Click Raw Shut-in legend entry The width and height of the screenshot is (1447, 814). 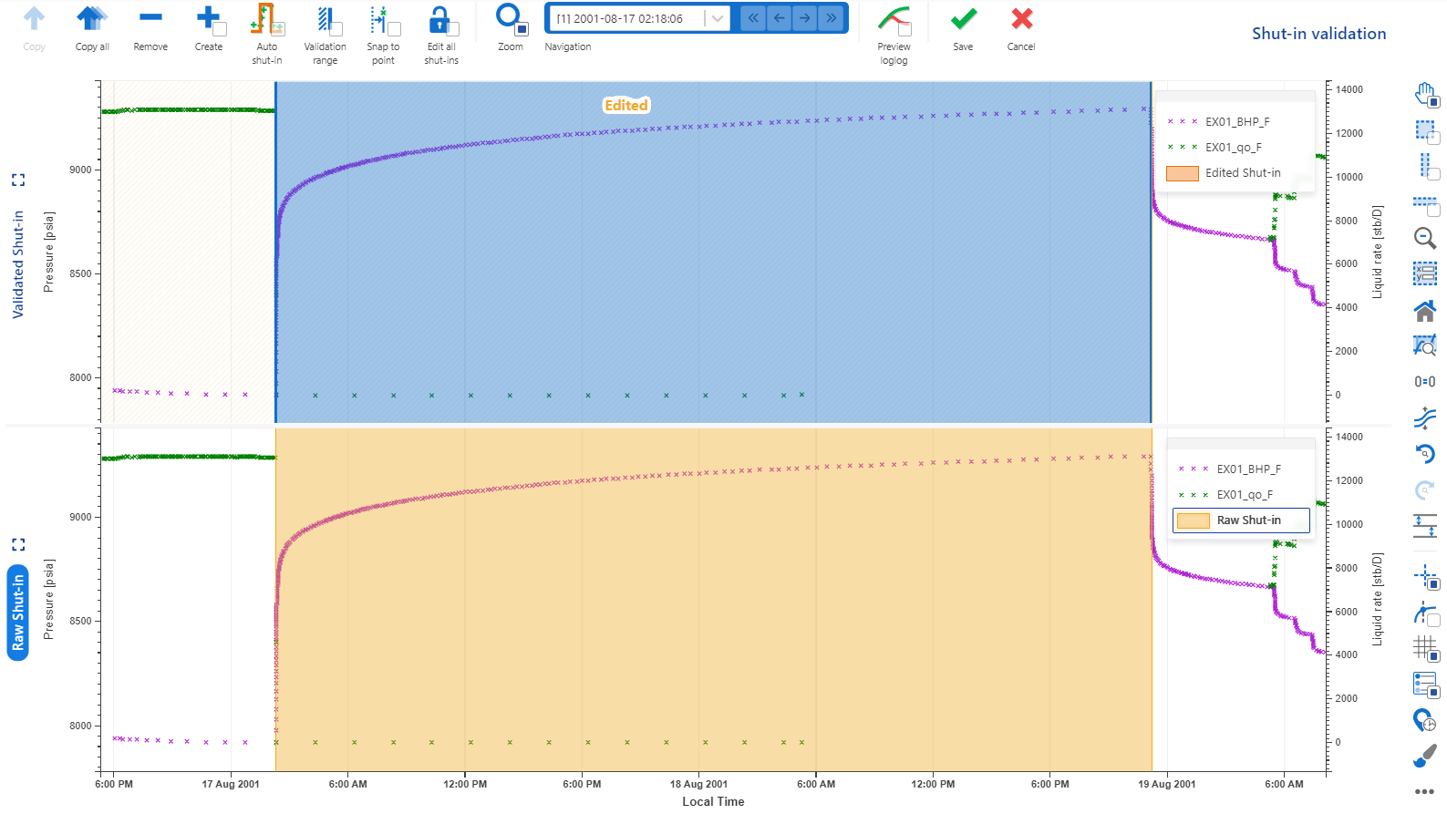click(x=1241, y=520)
